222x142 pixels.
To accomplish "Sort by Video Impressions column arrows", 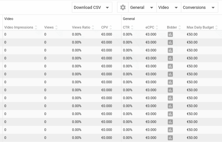I will point(36,27).
